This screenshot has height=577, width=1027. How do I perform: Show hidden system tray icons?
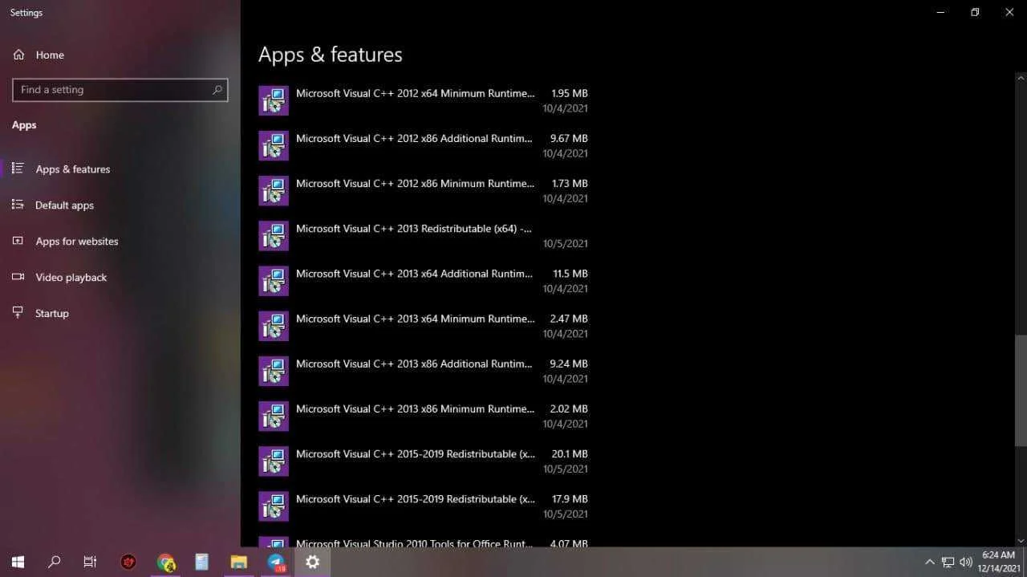(930, 562)
